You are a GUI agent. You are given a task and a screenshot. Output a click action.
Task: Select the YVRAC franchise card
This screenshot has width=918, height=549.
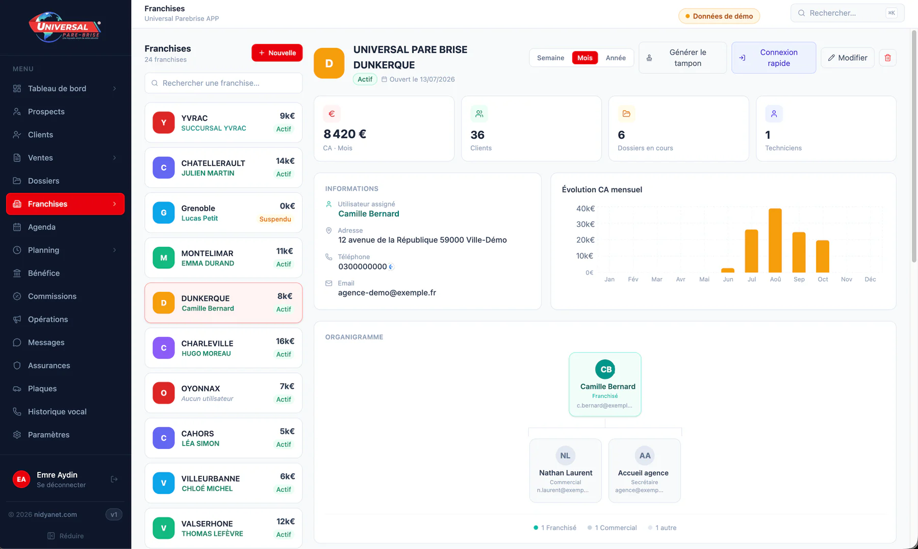[x=223, y=122]
